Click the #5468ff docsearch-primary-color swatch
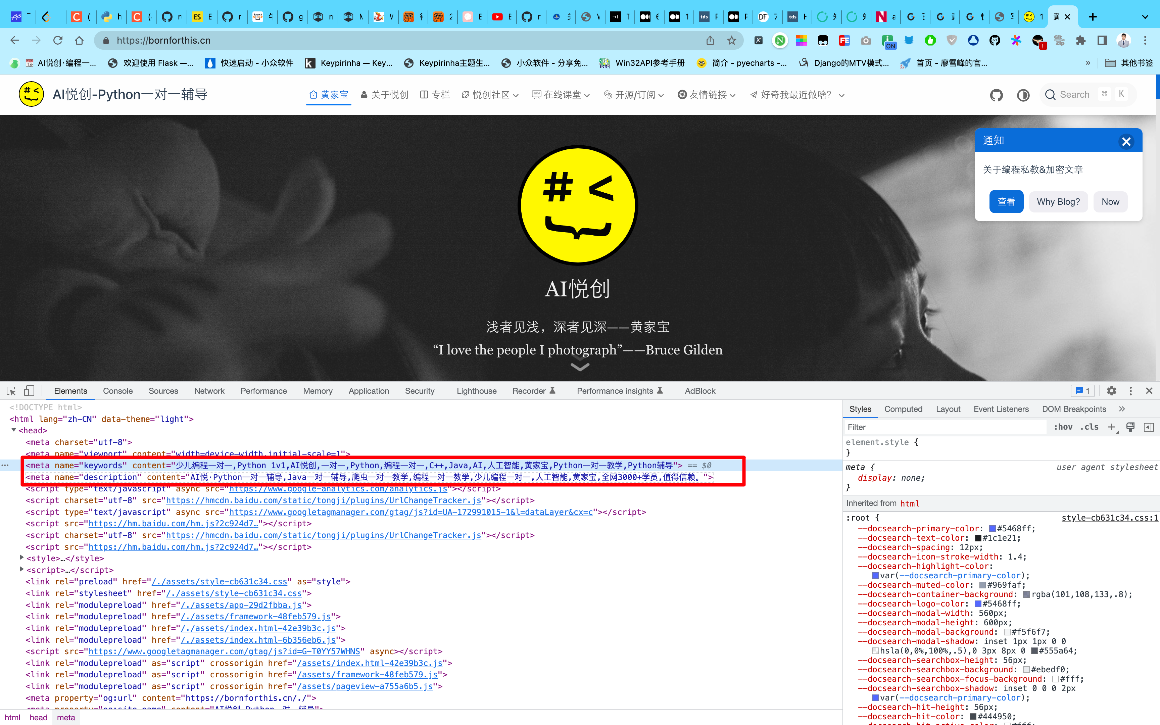 [x=992, y=528]
